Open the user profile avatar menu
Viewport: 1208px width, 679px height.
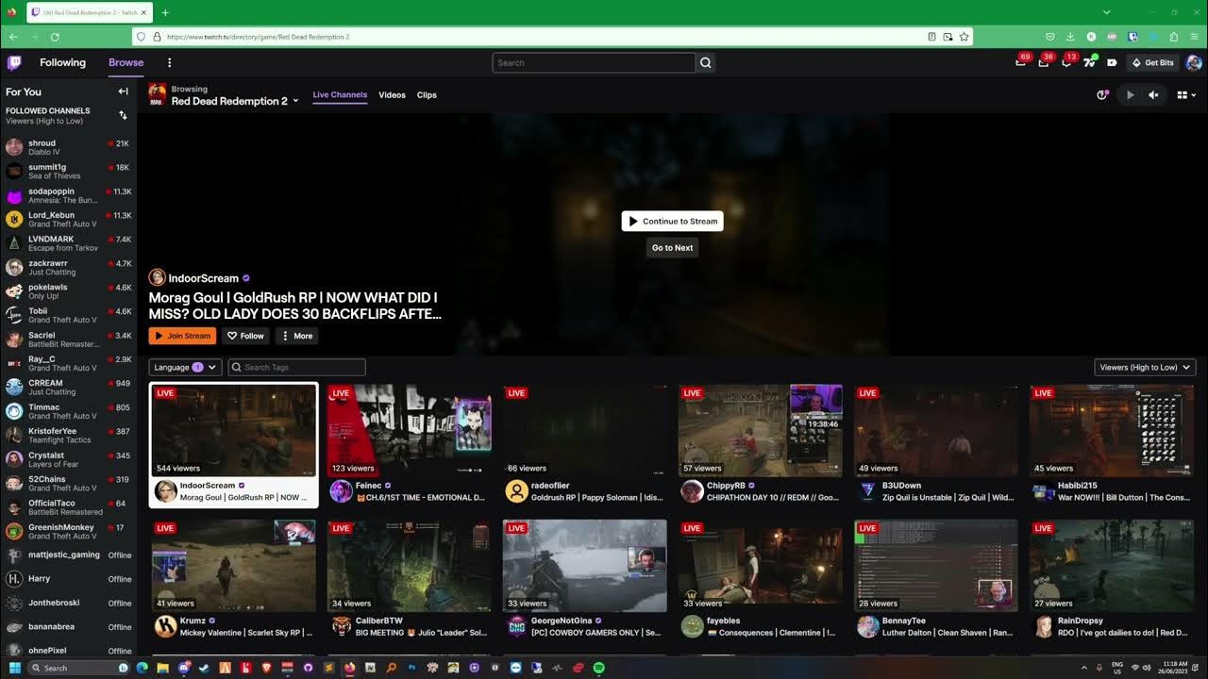tap(1193, 63)
